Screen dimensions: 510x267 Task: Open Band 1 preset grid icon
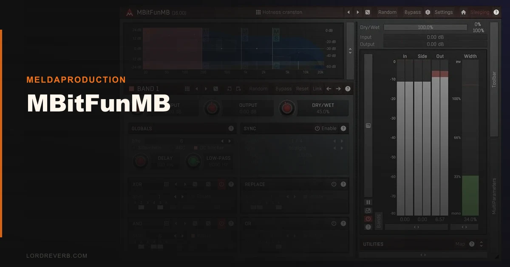click(187, 89)
